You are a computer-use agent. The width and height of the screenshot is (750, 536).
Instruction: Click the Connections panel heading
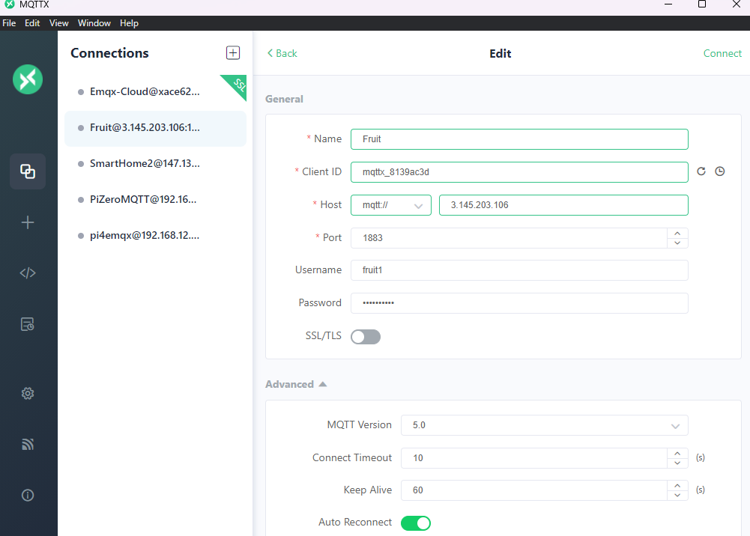[x=109, y=53]
